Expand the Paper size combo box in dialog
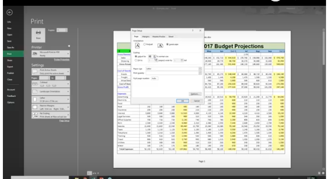Viewport: 327px width, 179px height. (x=200, y=69)
